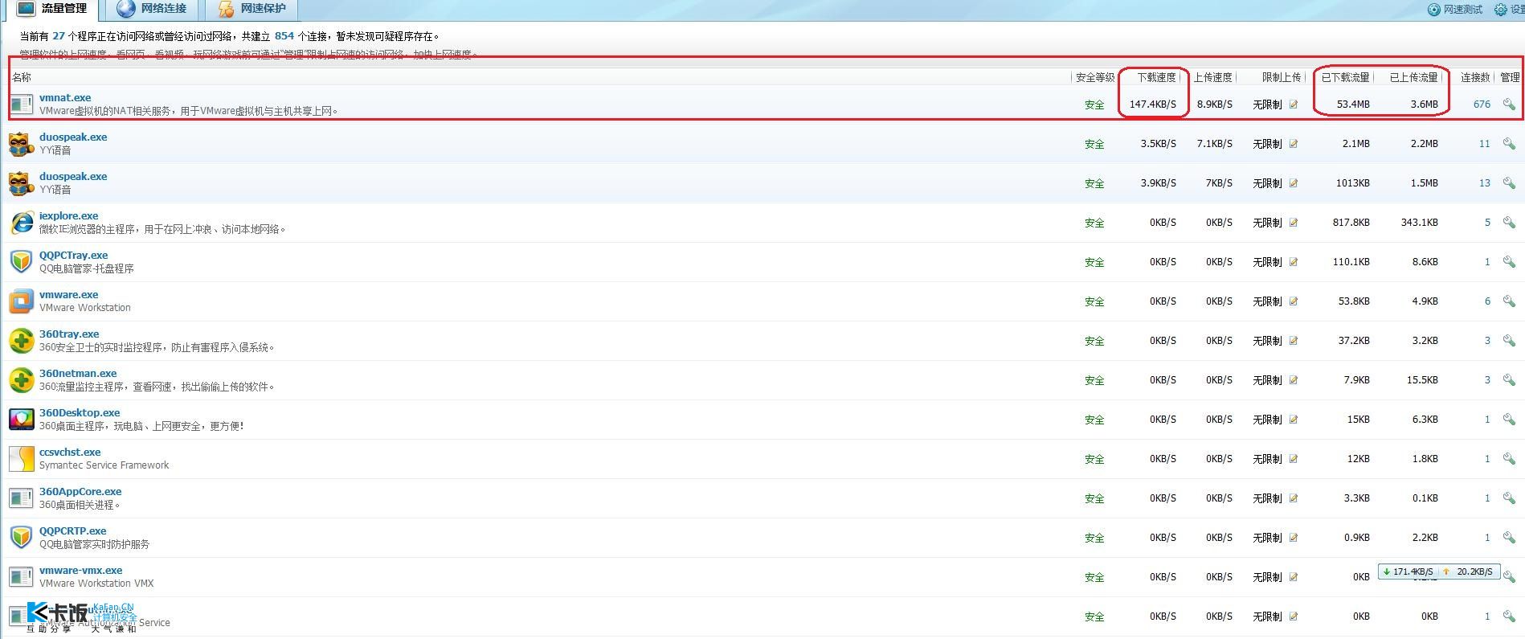Open manage wrench for 360AppCore.exe
This screenshot has height=639, width=1525.
coord(1509,498)
